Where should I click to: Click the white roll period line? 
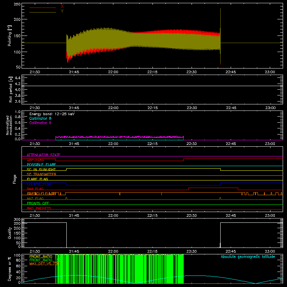click(152, 86)
